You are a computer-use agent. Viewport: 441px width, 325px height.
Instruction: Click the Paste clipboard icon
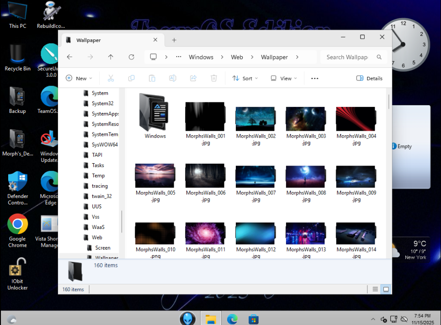click(x=152, y=78)
